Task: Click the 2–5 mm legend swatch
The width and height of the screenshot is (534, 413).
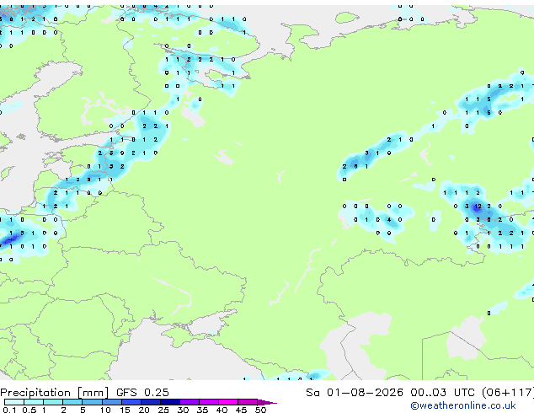Action: (72, 402)
